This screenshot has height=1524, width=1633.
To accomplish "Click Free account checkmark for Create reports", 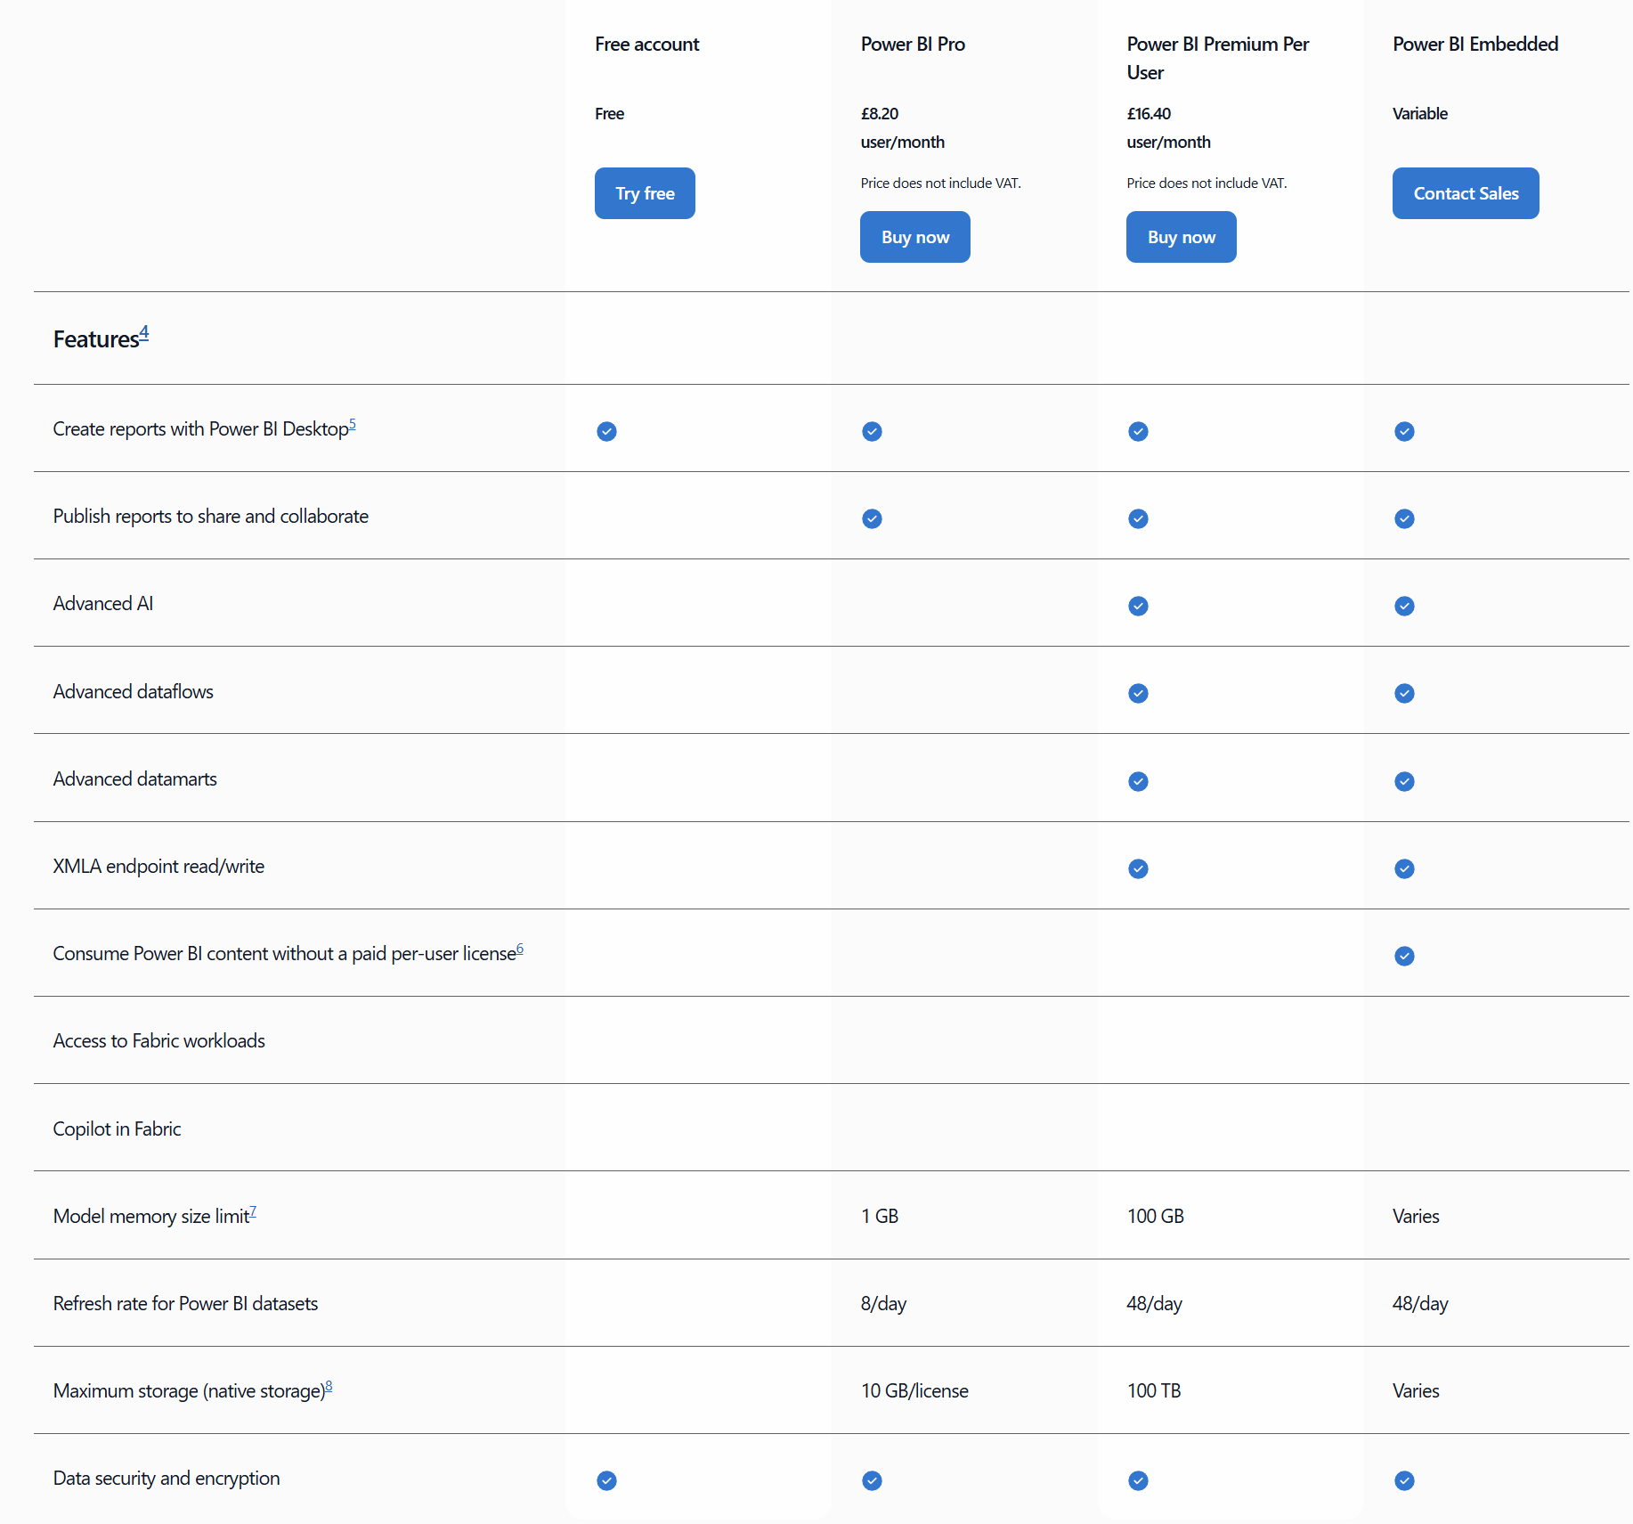I will 606,431.
